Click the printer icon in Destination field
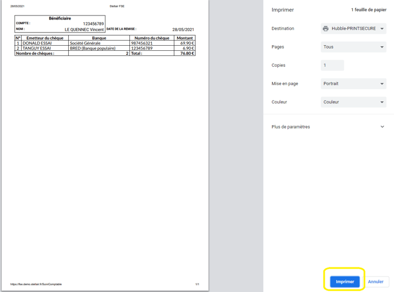394x292 pixels. point(326,29)
